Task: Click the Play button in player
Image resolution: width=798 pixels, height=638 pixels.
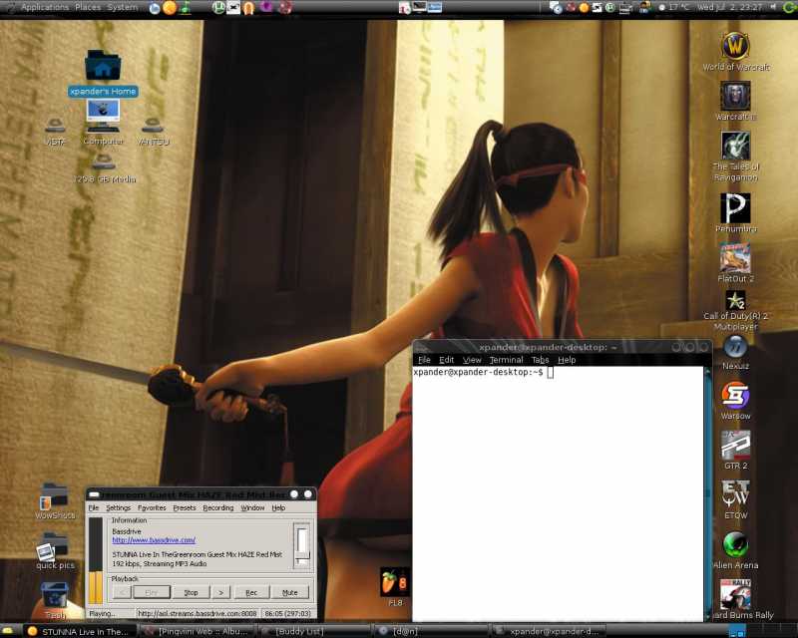Action: click(x=152, y=592)
